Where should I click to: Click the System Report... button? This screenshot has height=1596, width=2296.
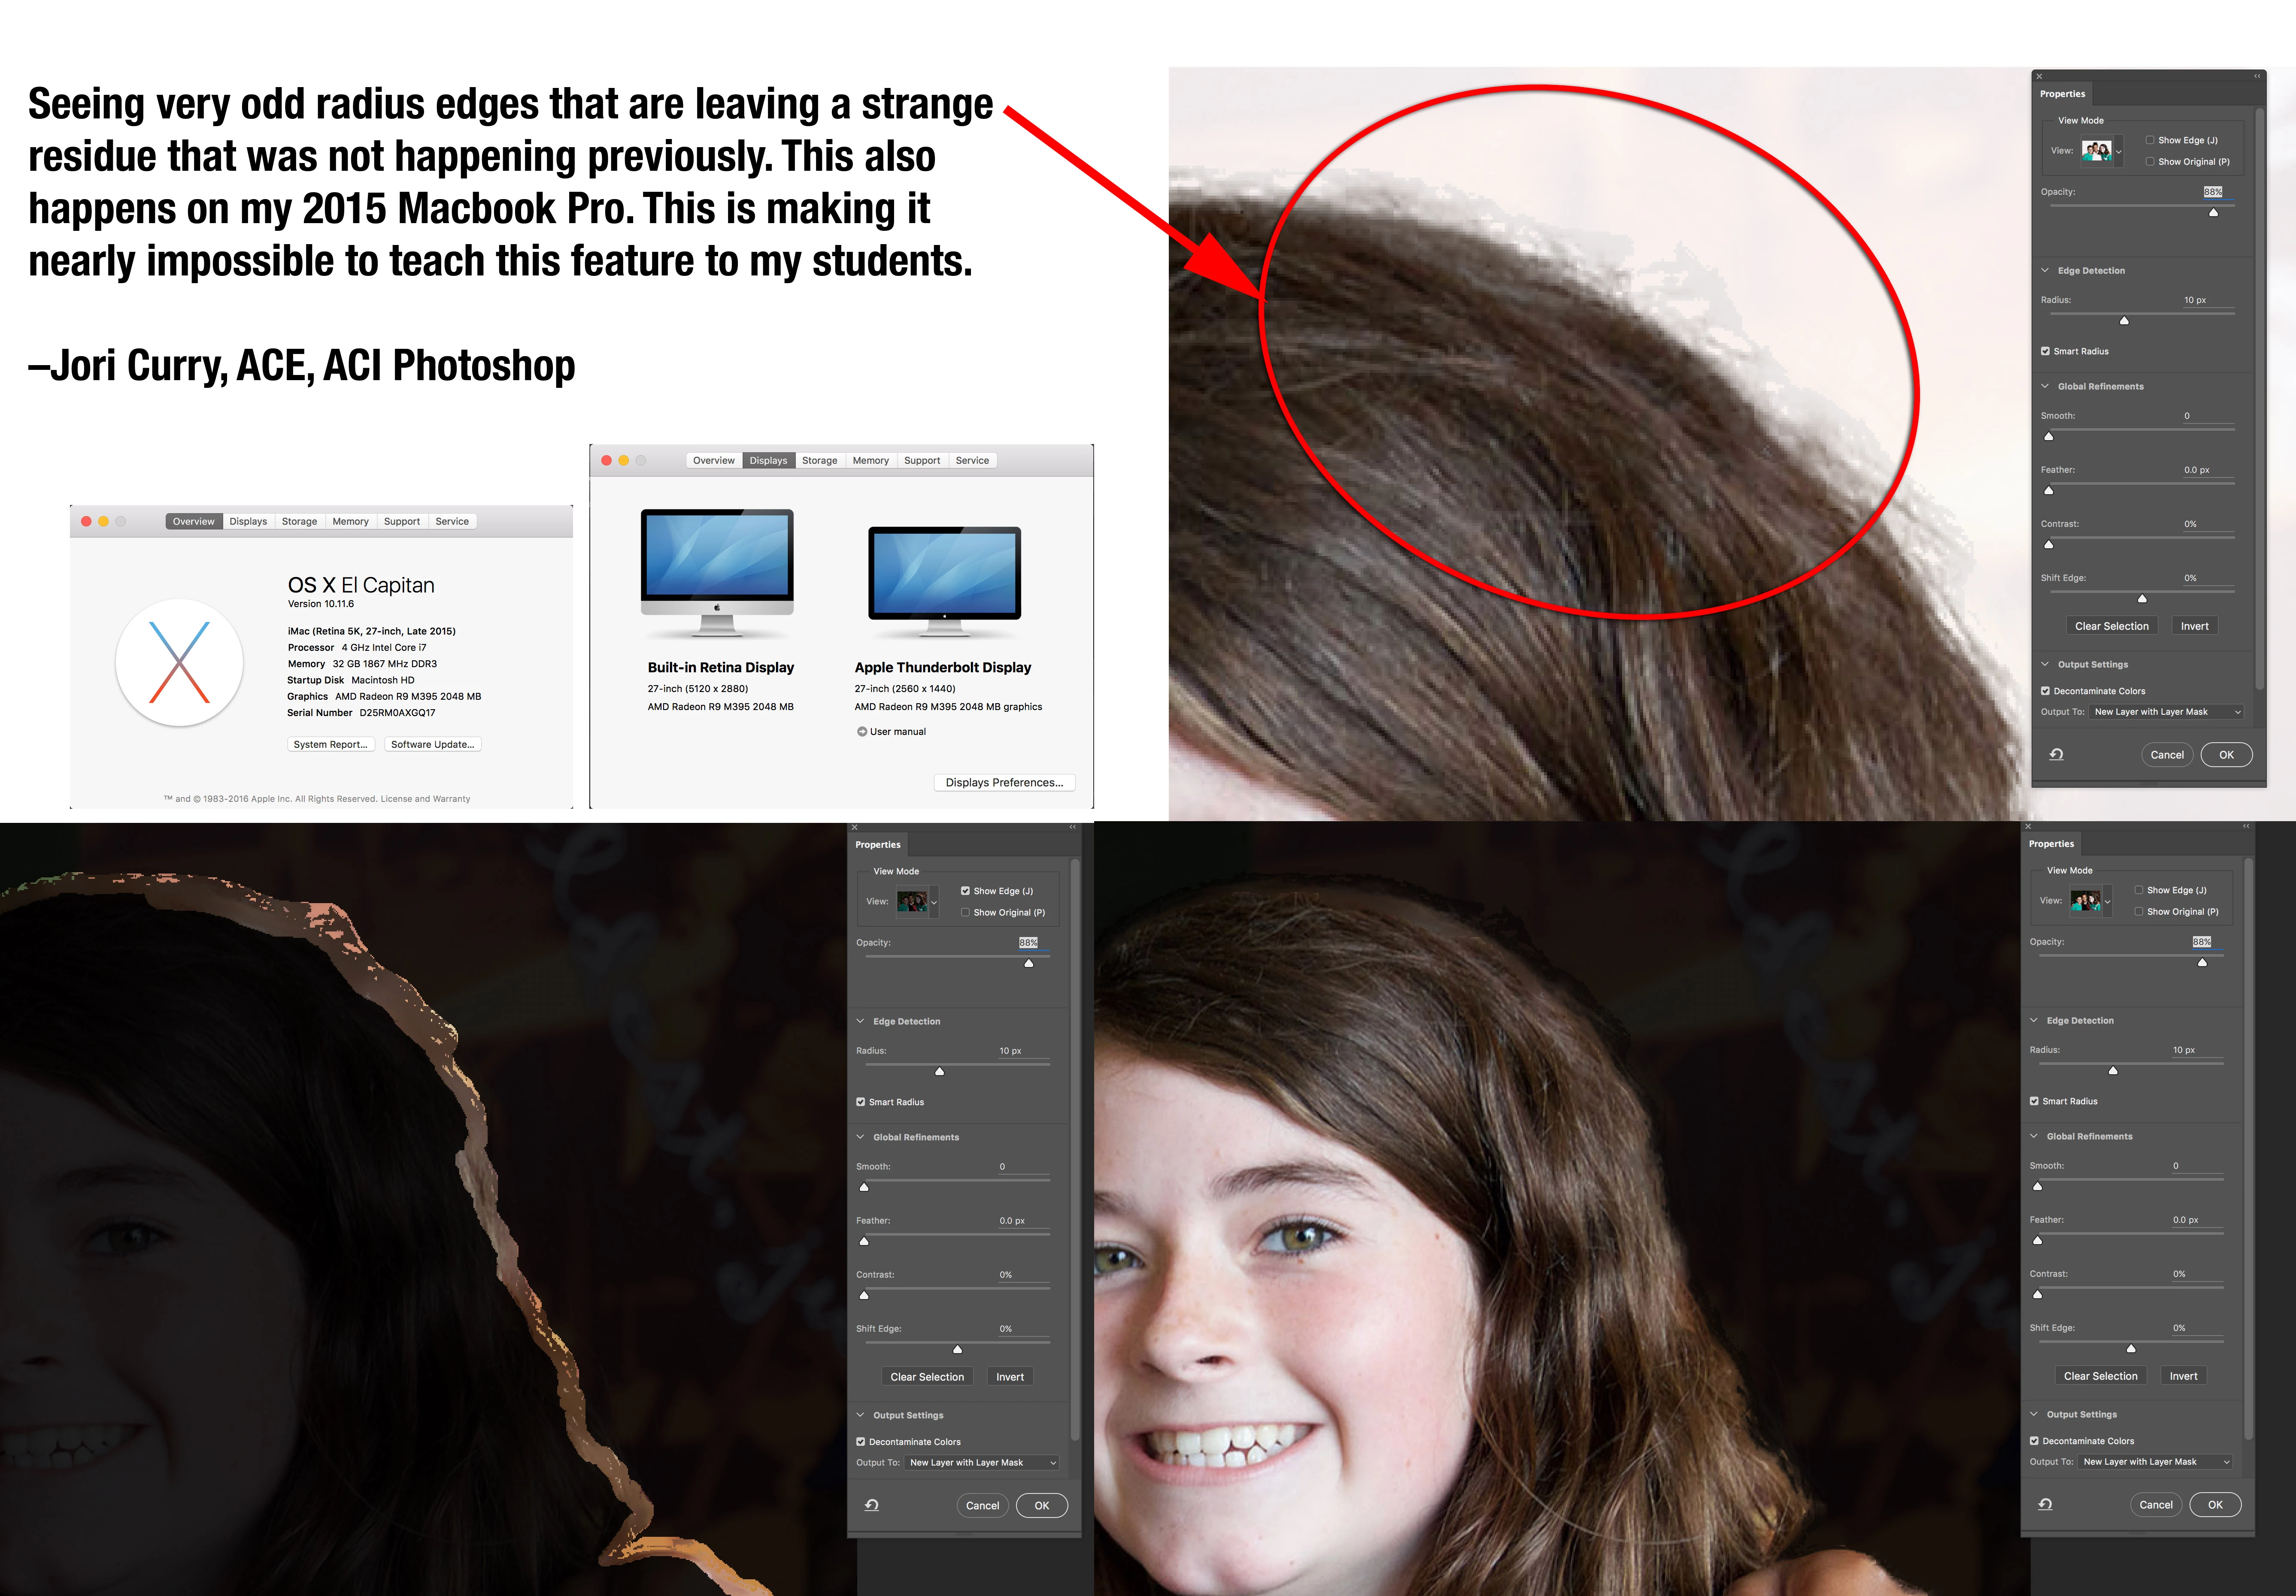tap(330, 744)
